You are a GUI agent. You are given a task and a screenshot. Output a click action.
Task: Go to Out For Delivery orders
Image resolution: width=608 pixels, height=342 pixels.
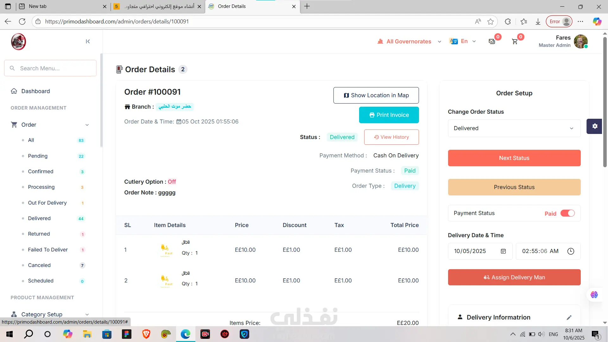click(47, 203)
